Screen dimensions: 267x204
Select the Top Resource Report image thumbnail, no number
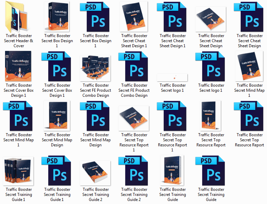click(211, 116)
